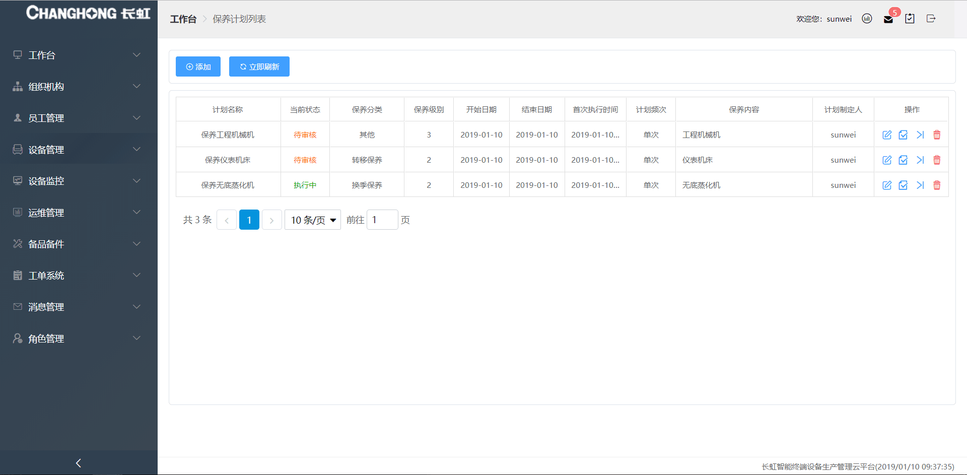Focus the 前往 page number input

pos(382,220)
